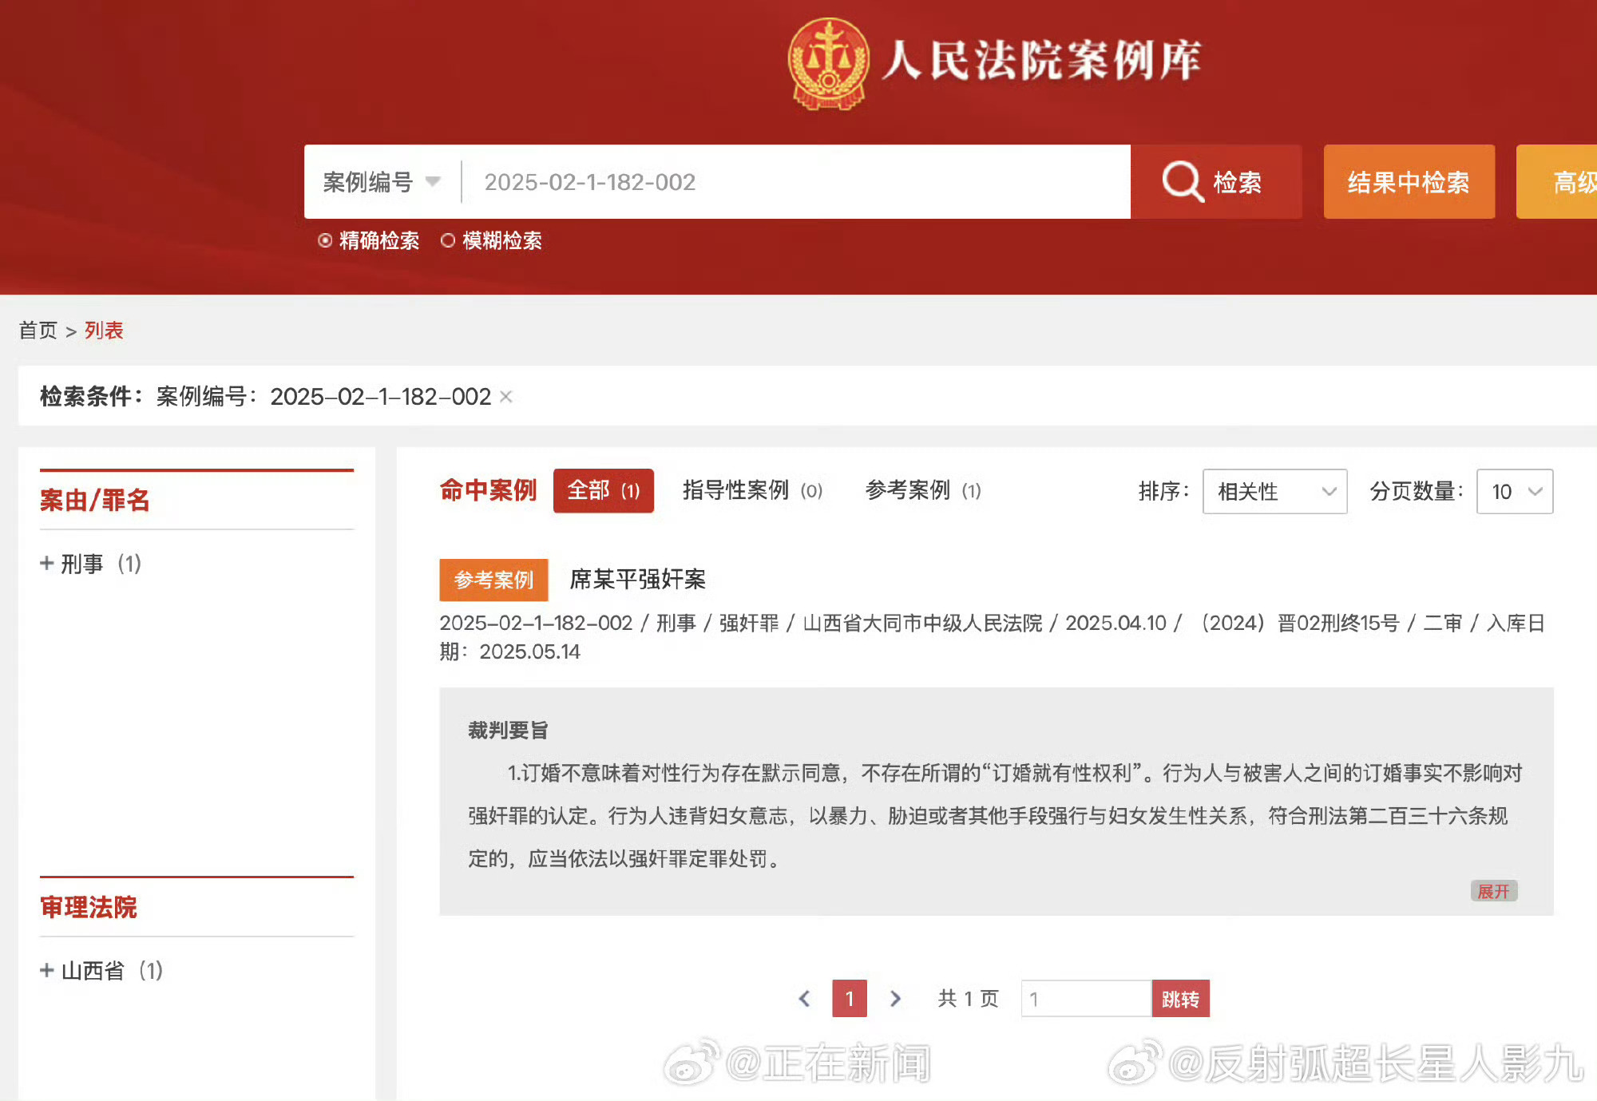
Task: Click the People's Court emblem logo
Action: click(x=828, y=63)
